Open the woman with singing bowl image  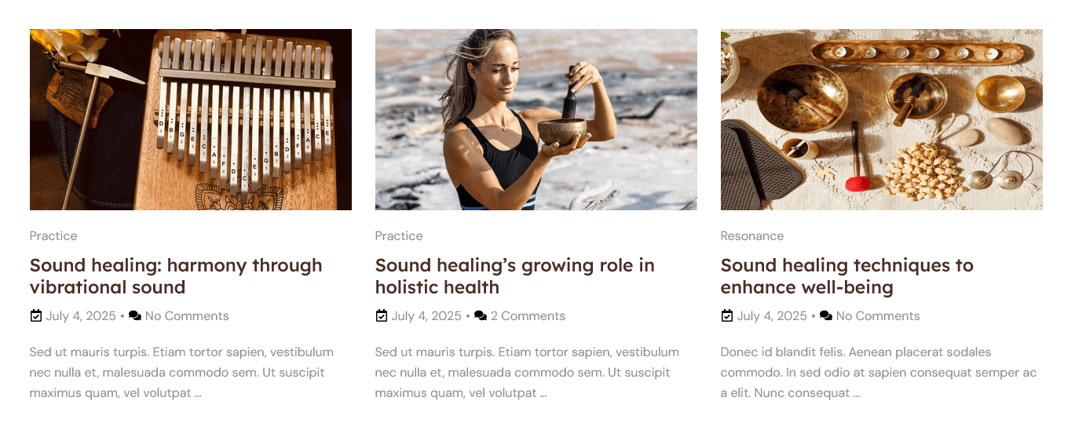pos(536,119)
